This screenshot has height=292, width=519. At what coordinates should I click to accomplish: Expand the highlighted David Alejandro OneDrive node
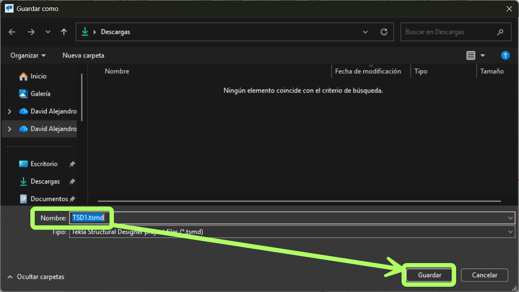point(9,129)
